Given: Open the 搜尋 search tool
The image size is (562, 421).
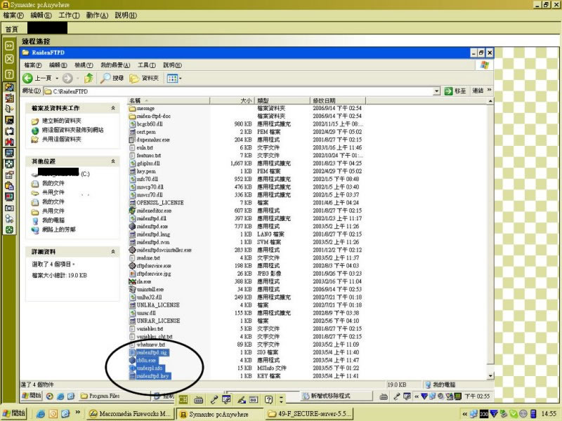Looking at the screenshot, I should coord(112,78).
